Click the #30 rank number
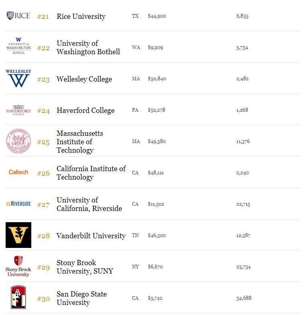 [x=43, y=299]
